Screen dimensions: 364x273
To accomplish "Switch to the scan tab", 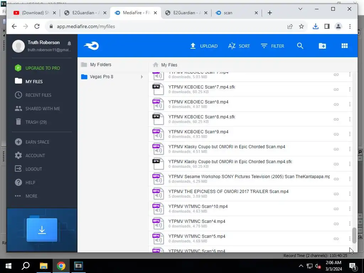I will point(236,13).
